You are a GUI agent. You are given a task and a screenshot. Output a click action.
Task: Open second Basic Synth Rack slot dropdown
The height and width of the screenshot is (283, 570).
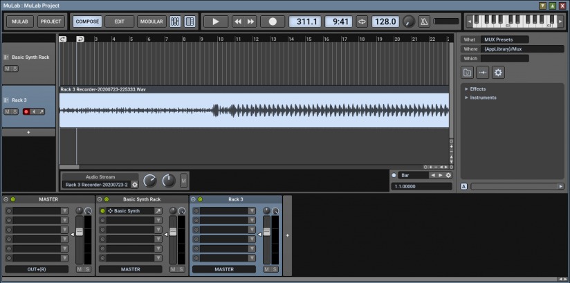click(158, 221)
